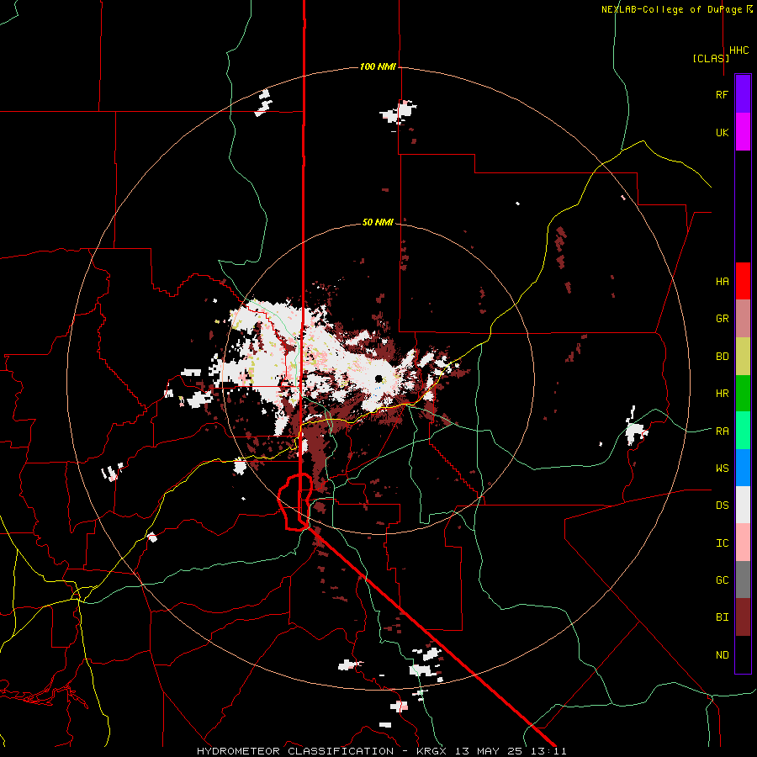757x757 pixels.
Task: Click the NEXLAB-College of DuPage text
Action: click(673, 9)
